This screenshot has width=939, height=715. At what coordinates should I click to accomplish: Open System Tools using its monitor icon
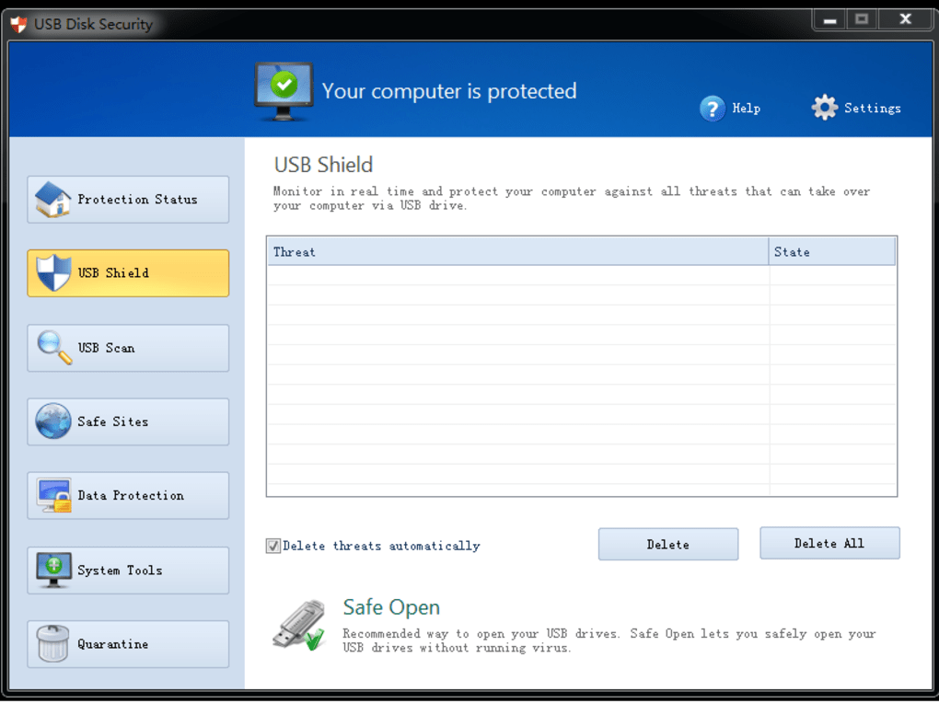[53, 570]
